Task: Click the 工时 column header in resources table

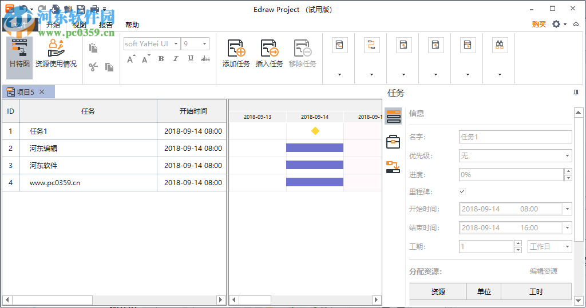Action: coord(536,291)
